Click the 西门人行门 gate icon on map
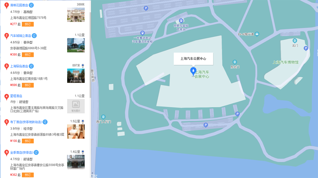The width and height of the screenshot is (318, 178). click(x=104, y=117)
